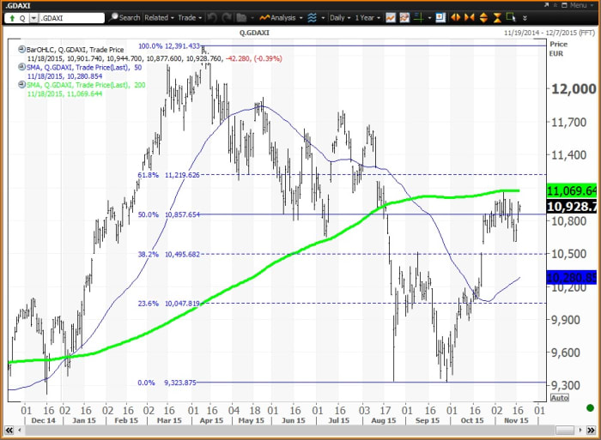Click the 61.8% 11,219.626 Fibonacci label
The image size is (601, 440).
point(168,175)
